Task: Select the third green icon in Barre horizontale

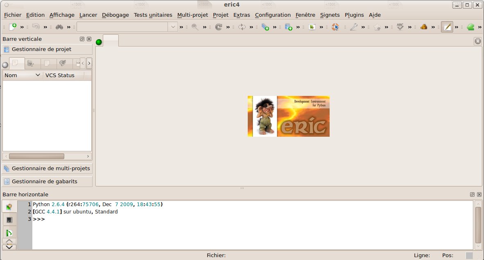Action: 9,233
